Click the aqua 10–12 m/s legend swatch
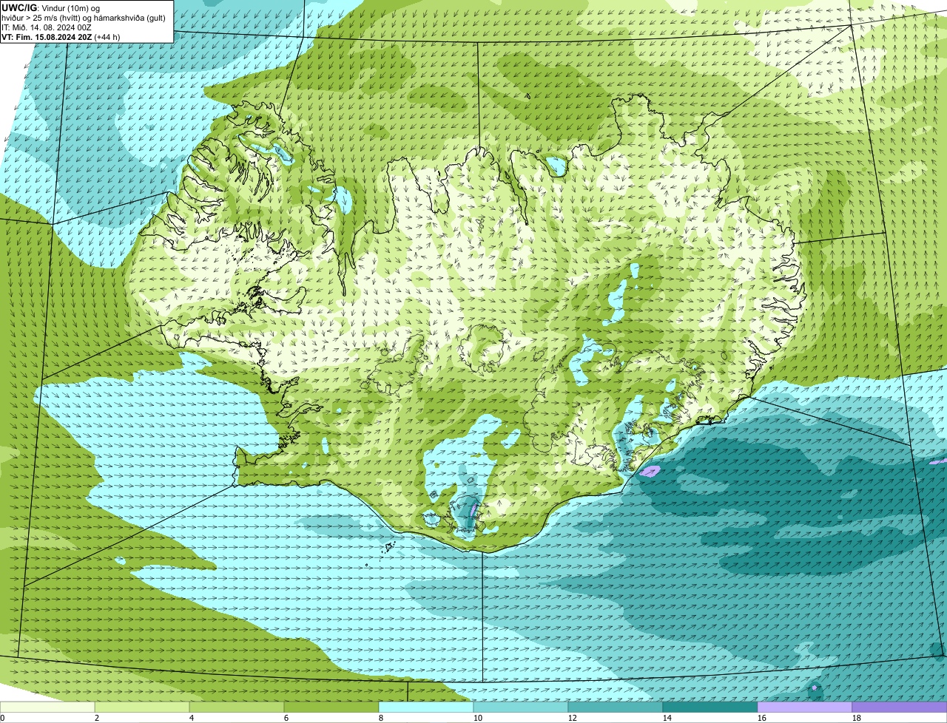The image size is (947, 723). [521, 707]
